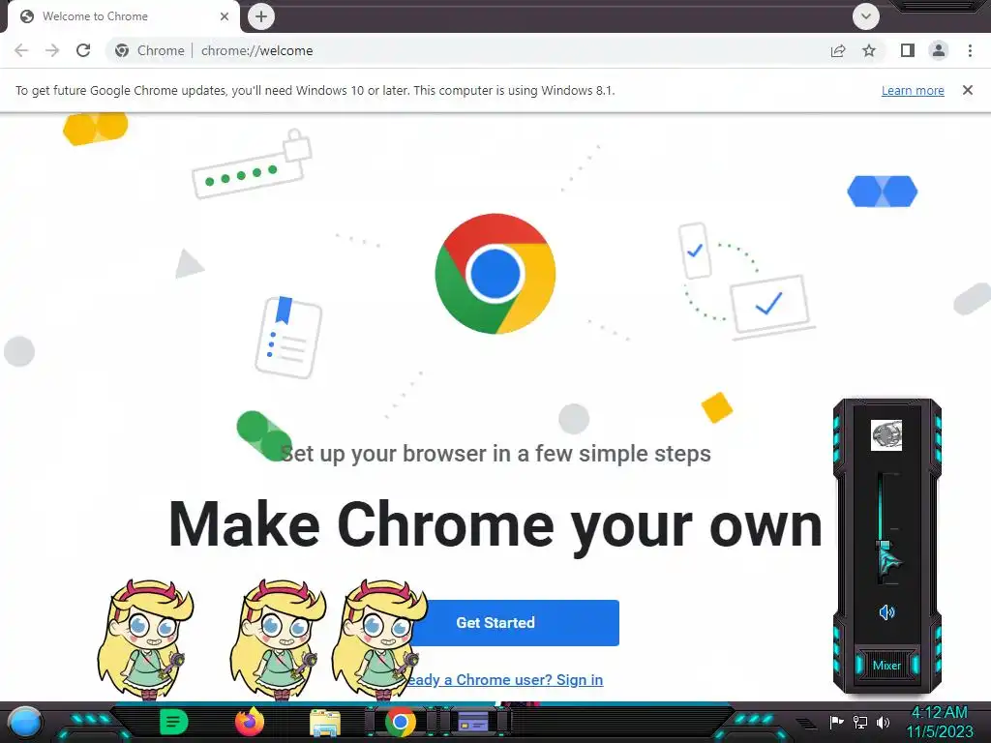
Task: Open the Mixer link in volume popup
Action: (x=886, y=666)
